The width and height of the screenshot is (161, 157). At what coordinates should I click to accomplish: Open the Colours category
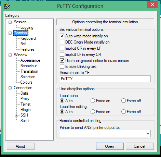(26, 82)
